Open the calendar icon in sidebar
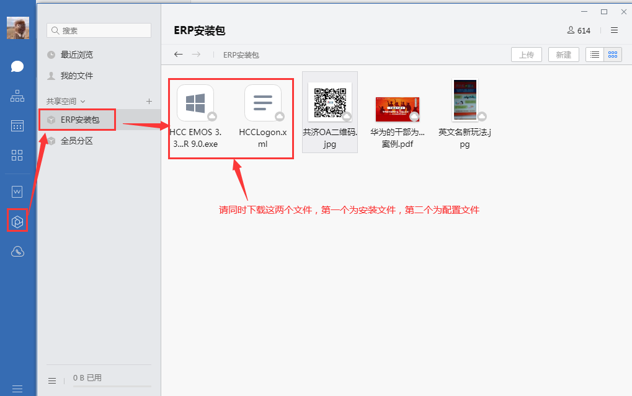The height and width of the screenshot is (396, 632). pyautogui.click(x=17, y=126)
